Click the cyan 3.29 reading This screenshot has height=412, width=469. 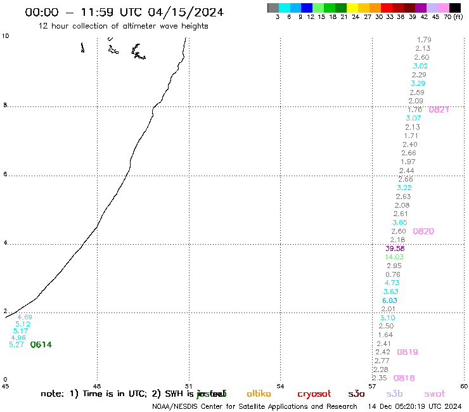tap(418, 83)
